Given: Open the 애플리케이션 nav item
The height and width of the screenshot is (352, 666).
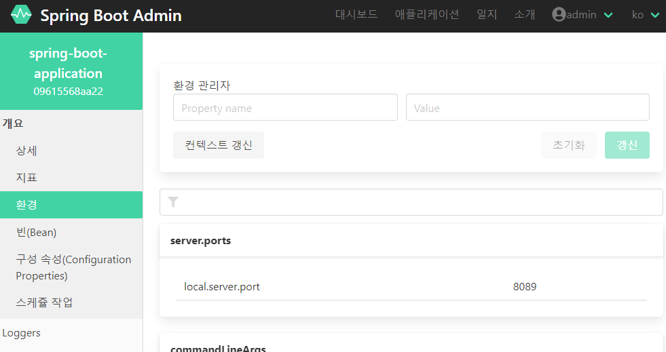Looking at the screenshot, I should (x=427, y=14).
